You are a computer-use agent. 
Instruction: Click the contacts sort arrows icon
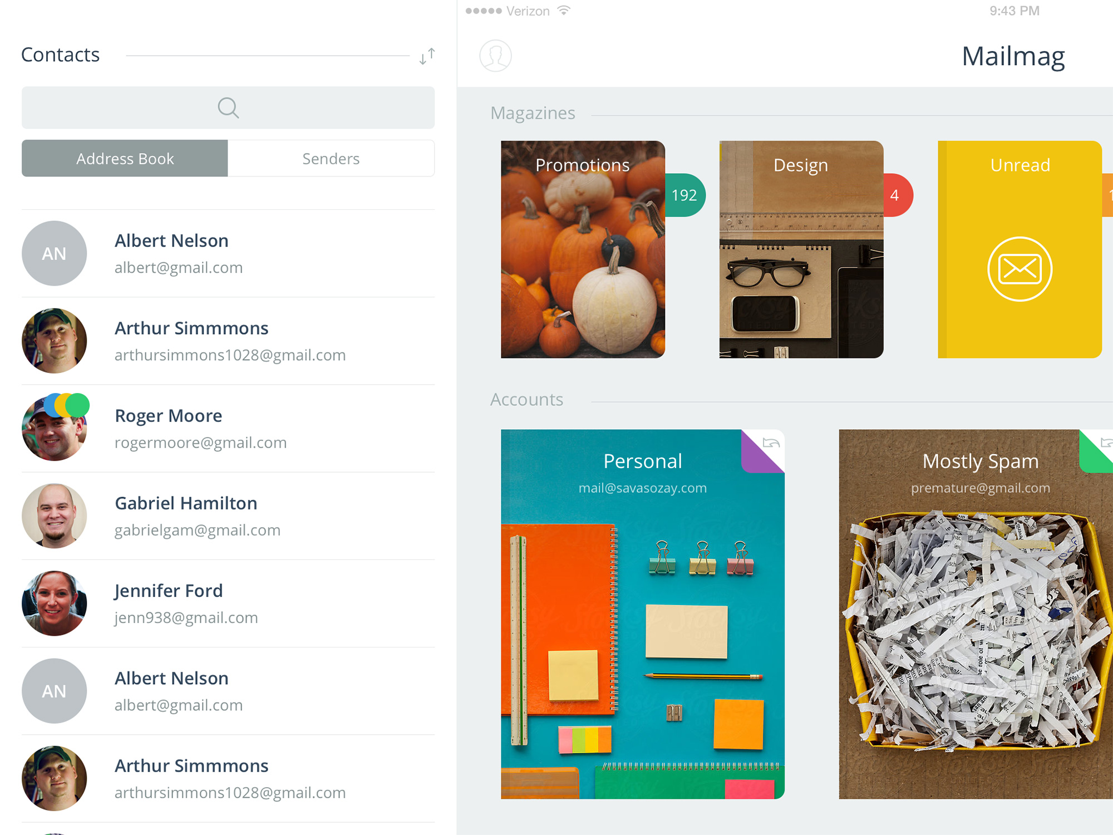[x=427, y=56]
